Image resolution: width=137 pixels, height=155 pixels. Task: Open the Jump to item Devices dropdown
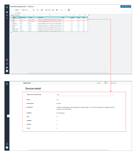click(x=86, y=95)
